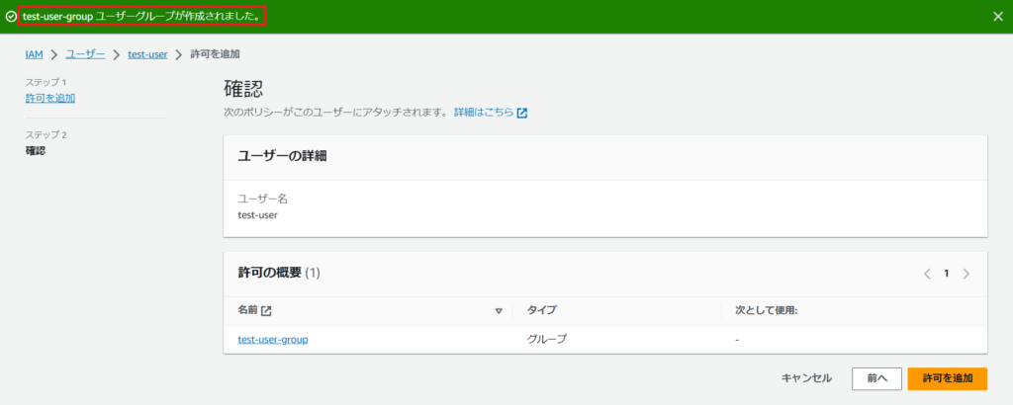Screen dimensions: 1013x405
Task: Open the test-user-group group link
Action: [273, 340]
